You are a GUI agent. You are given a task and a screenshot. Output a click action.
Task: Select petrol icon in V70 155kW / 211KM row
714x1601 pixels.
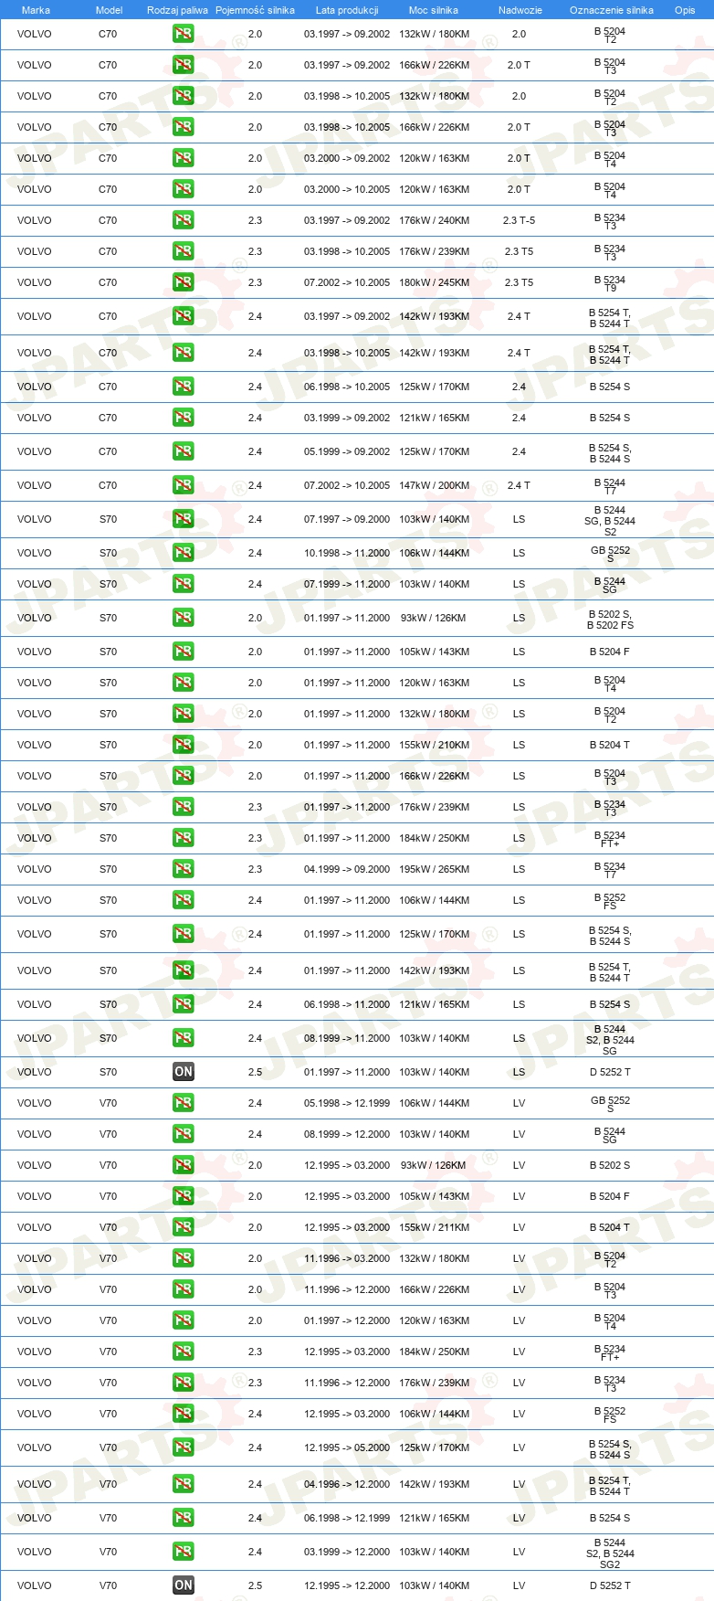click(184, 1227)
